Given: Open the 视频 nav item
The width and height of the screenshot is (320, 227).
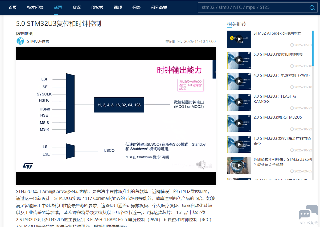Looking at the screenshot, I should [x=118, y=7].
